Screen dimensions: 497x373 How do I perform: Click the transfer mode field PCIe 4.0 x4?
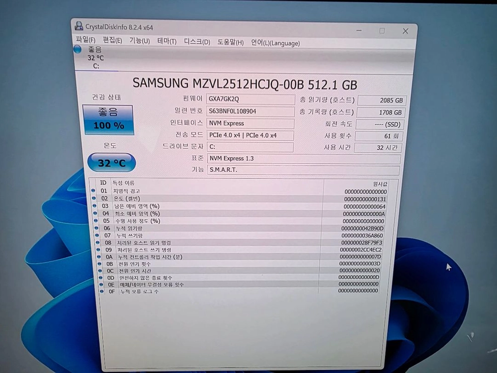pos(250,135)
